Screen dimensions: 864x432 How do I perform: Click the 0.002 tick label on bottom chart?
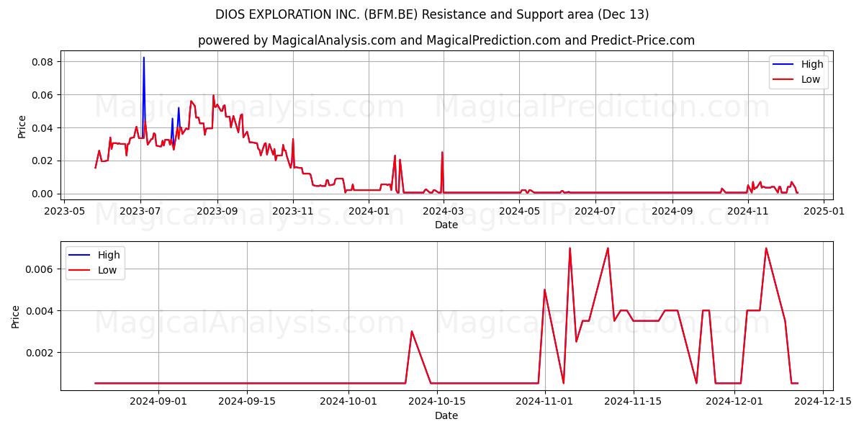[40, 353]
